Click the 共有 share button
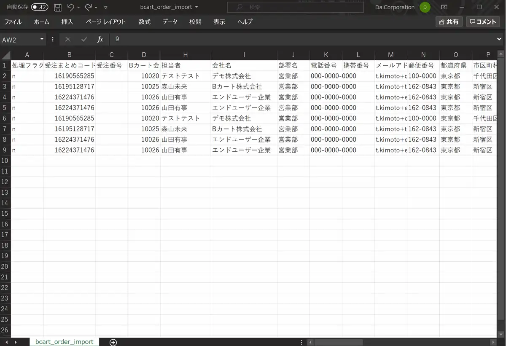The image size is (506, 346). [449, 22]
